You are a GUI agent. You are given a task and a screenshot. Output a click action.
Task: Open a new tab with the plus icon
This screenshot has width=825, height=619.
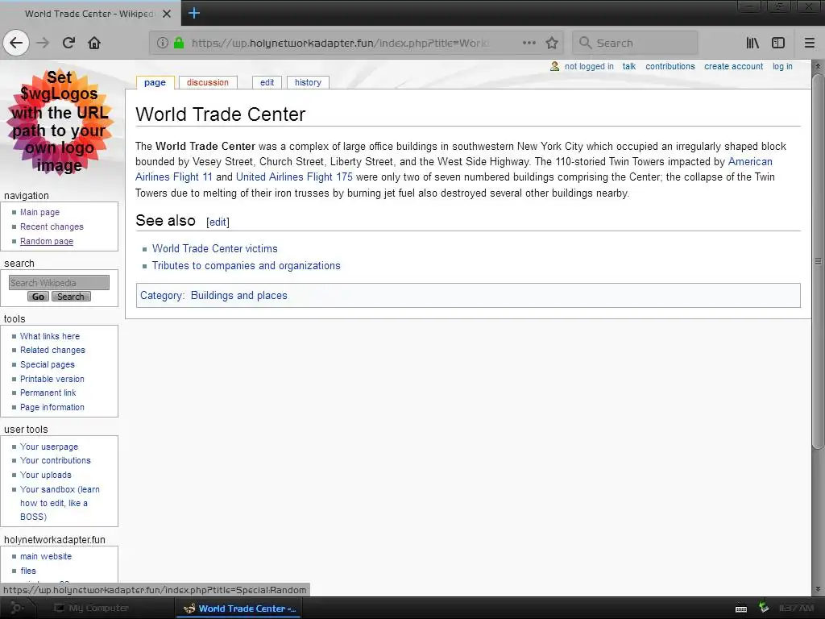tap(193, 13)
